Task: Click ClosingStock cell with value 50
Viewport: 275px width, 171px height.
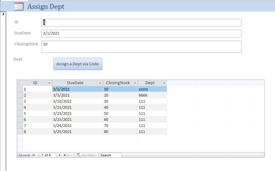Action: click(120, 113)
